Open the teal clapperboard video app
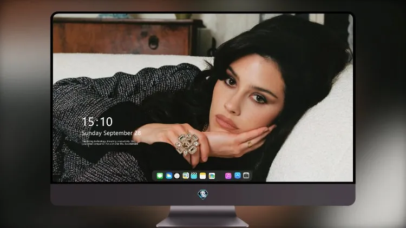Screen dimensions: 406x228 (x=194, y=176)
